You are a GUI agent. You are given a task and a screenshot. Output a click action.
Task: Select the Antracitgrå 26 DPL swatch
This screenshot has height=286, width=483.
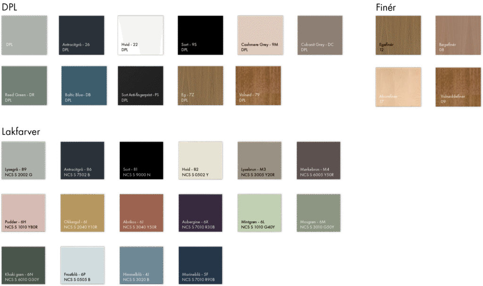(81, 35)
